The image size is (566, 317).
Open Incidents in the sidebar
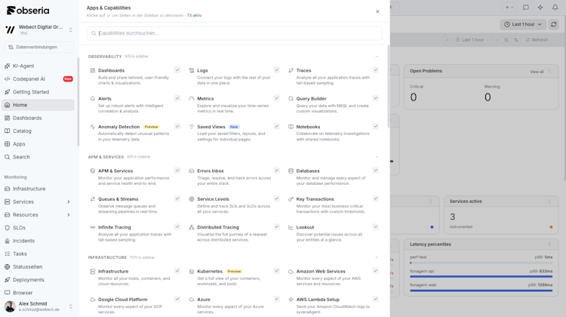pyautogui.click(x=38, y=241)
